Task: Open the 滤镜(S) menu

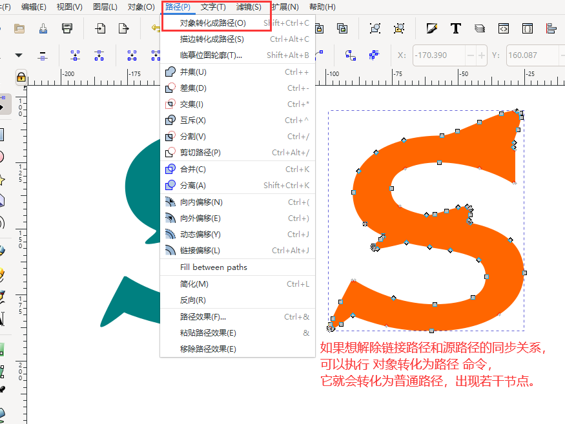Action: 249,7
